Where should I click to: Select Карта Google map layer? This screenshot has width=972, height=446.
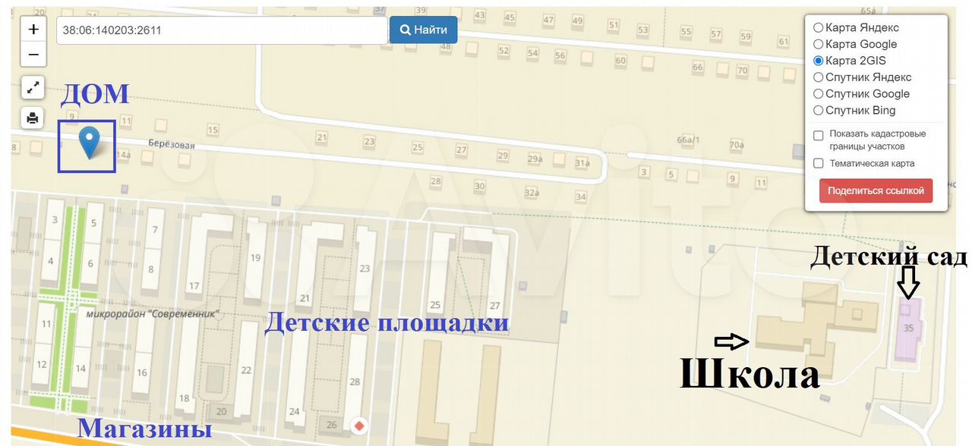(819, 44)
